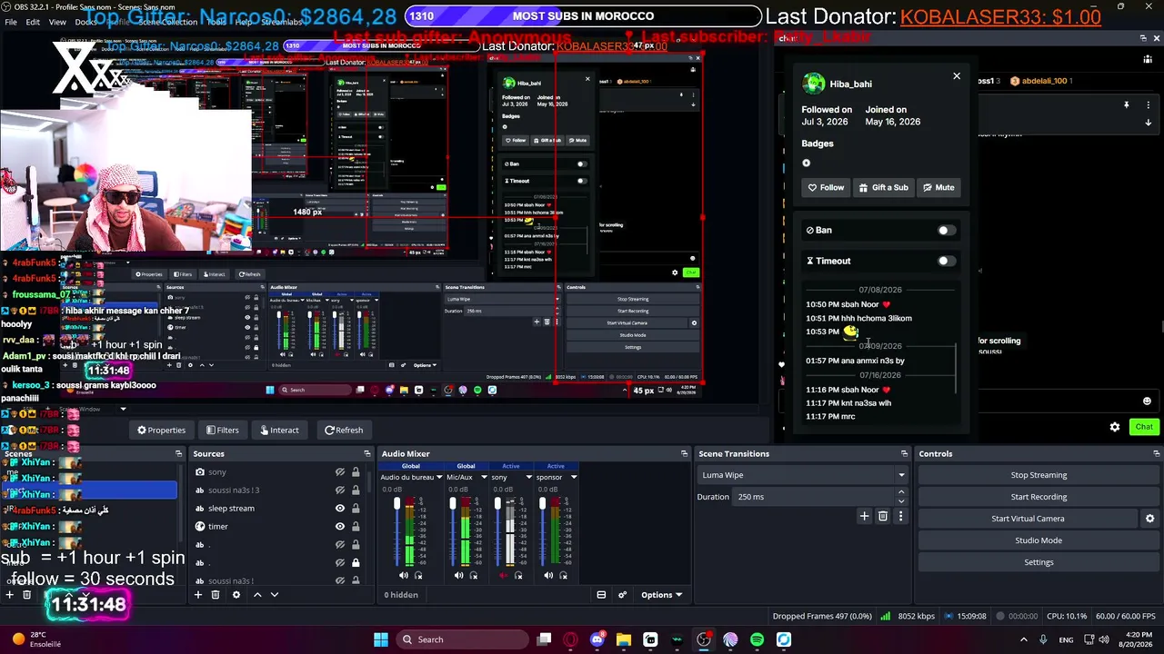
Task: Open scene transition properties menu
Action: click(900, 516)
